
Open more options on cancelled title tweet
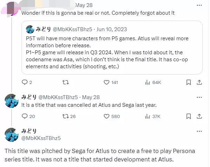coord(199,97)
